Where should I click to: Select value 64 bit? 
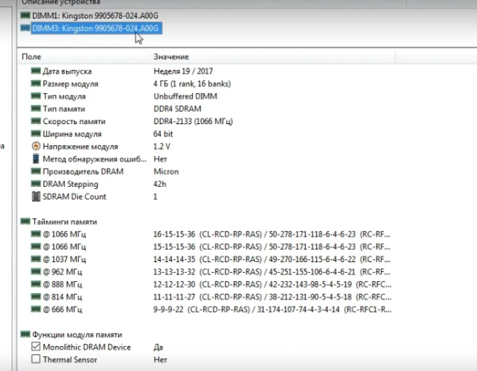[163, 134]
